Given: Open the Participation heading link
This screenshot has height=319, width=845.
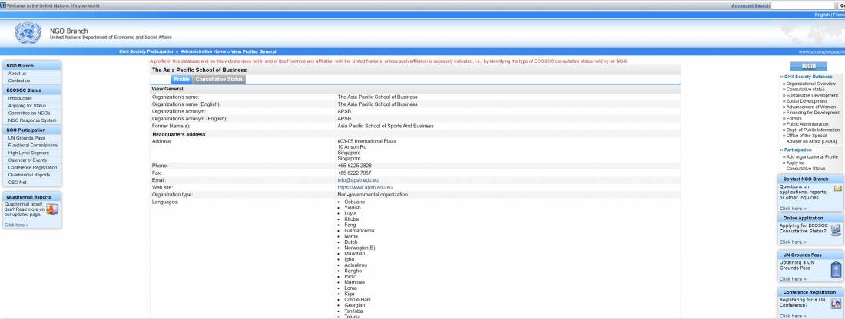Looking at the screenshot, I should (x=797, y=150).
